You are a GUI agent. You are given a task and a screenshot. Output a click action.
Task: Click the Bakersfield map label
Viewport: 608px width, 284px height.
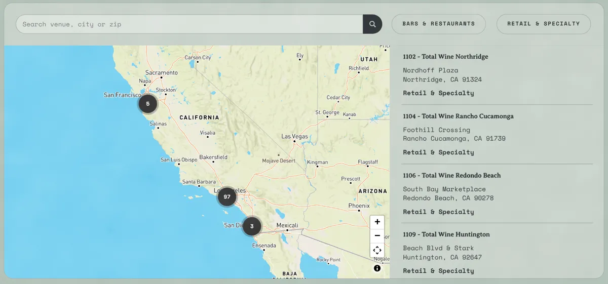tap(213, 157)
